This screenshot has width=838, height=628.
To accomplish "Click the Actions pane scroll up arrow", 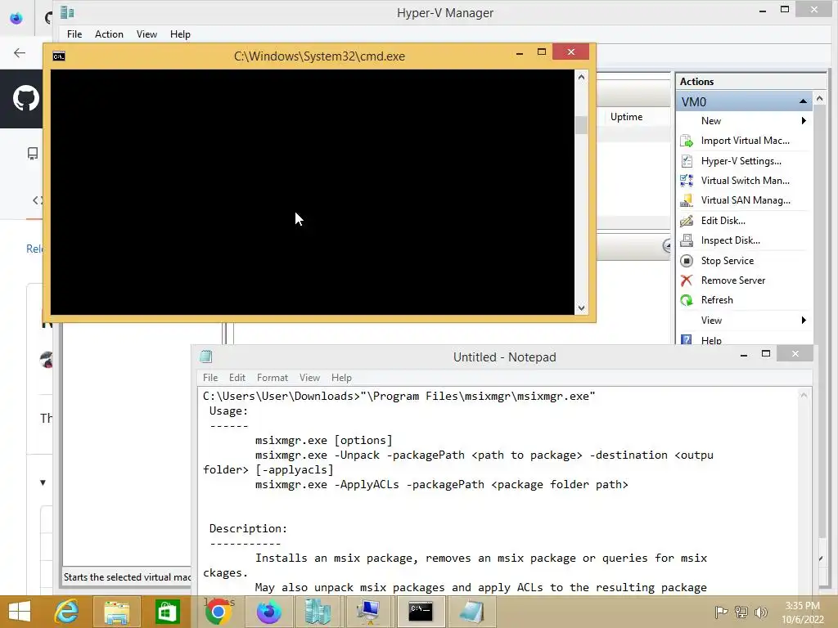I will point(819,99).
